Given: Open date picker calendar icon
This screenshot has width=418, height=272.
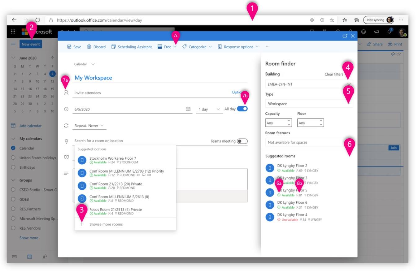Looking at the screenshot, I should (x=188, y=109).
